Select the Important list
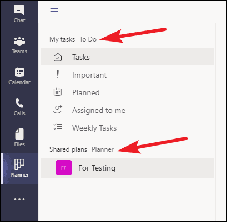Image resolution: width=227 pixels, height=222 pixels. tap(128, 75)
